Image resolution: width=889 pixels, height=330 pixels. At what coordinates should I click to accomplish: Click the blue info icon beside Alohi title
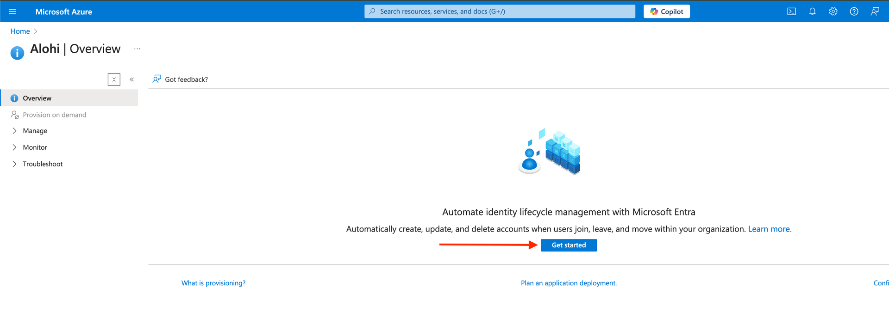pos(17,53)
